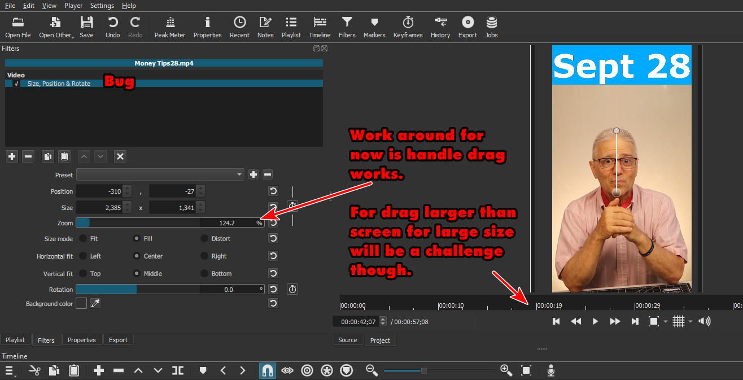Viewport: 743px width, 380px height.
Task: Switch to the Source tab
Action: coord(348,340)
